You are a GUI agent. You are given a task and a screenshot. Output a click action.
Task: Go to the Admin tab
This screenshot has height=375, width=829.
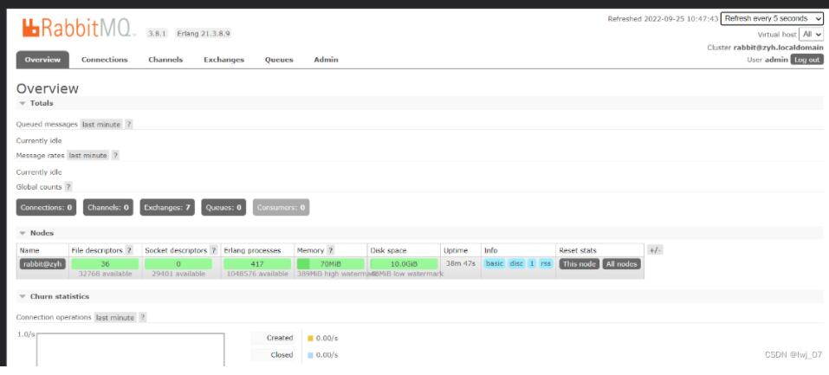click(x=326, y=60)
